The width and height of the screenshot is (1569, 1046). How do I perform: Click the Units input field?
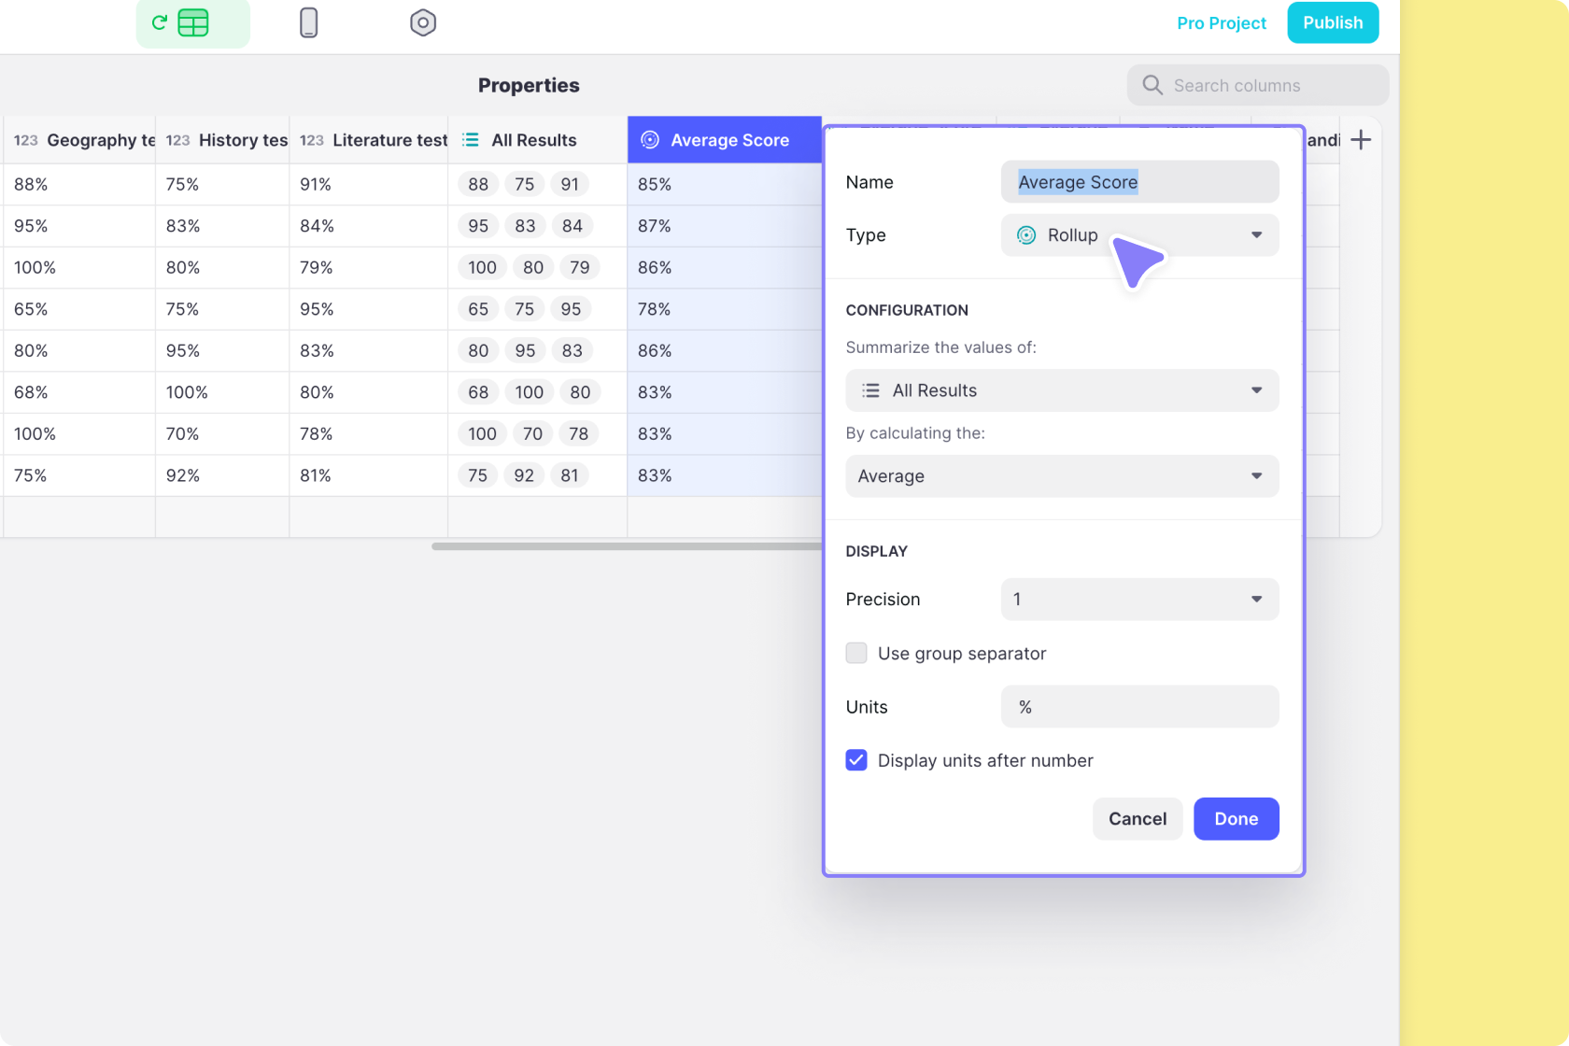coord(1139,707)
